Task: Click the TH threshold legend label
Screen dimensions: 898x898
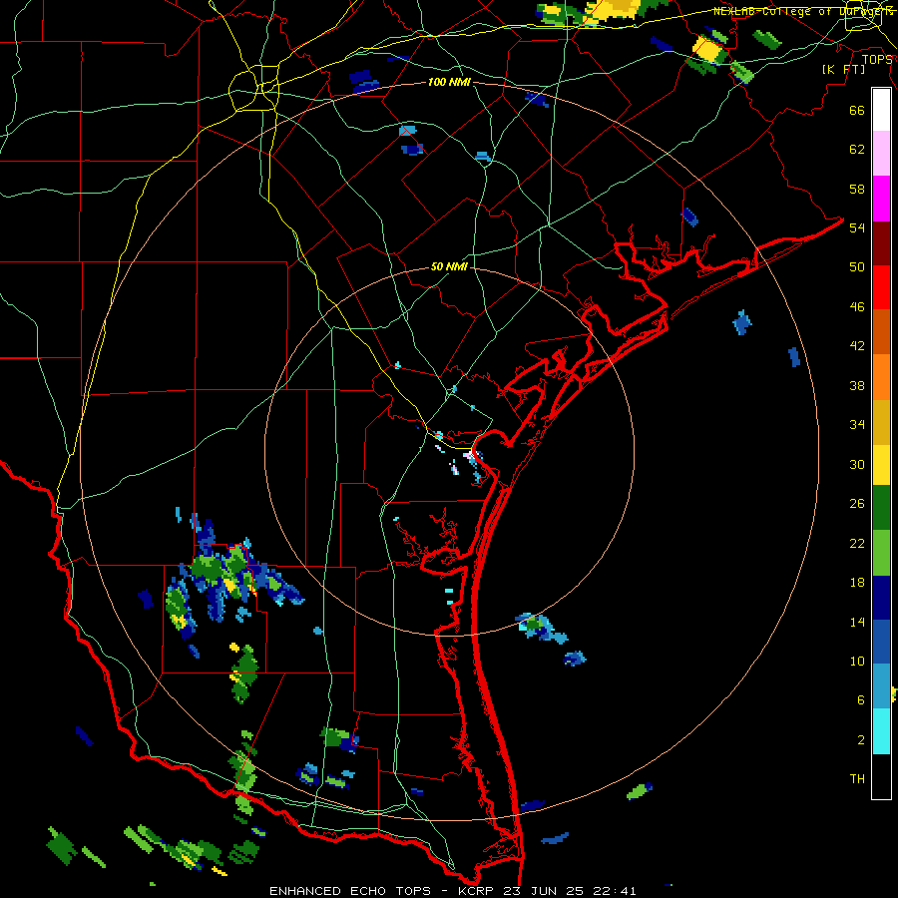Action: [x=857, y=779]
